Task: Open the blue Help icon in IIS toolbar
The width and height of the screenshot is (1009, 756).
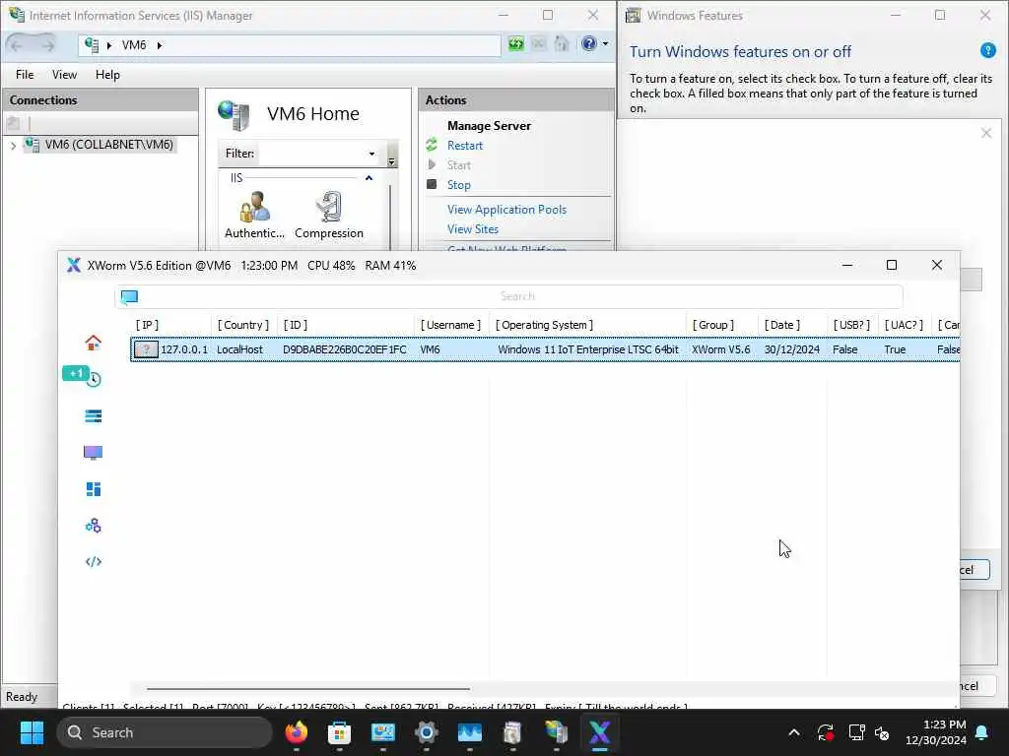Action: point(589,43)
